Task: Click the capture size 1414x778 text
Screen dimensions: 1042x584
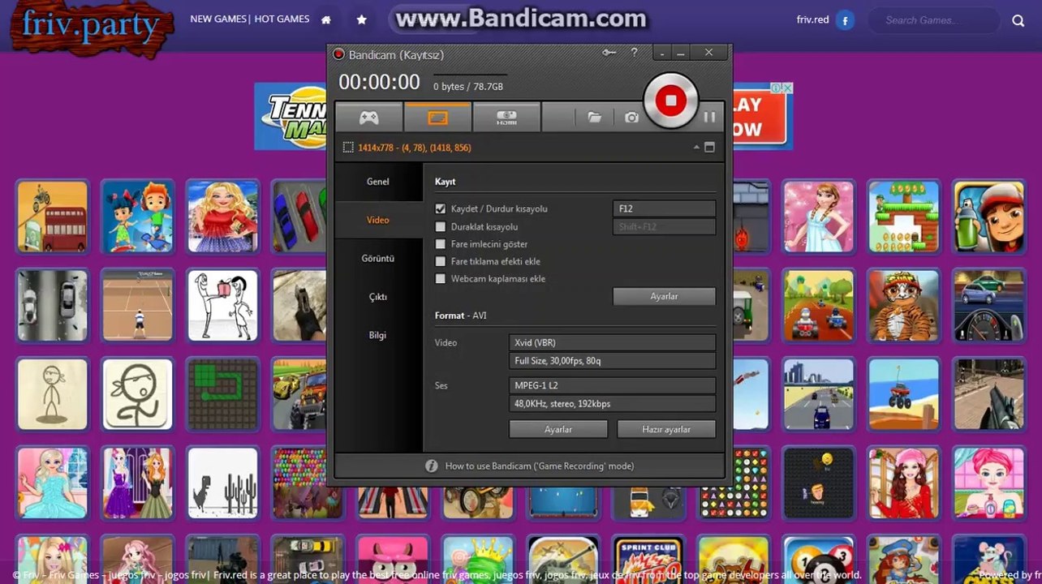Action: (x=415, y=148)
